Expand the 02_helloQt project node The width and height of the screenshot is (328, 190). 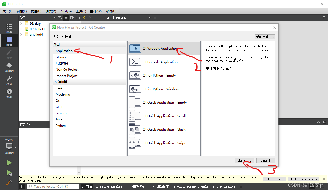(21, 29)
